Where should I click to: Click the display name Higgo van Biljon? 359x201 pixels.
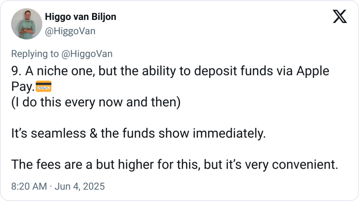click(80, 17)
